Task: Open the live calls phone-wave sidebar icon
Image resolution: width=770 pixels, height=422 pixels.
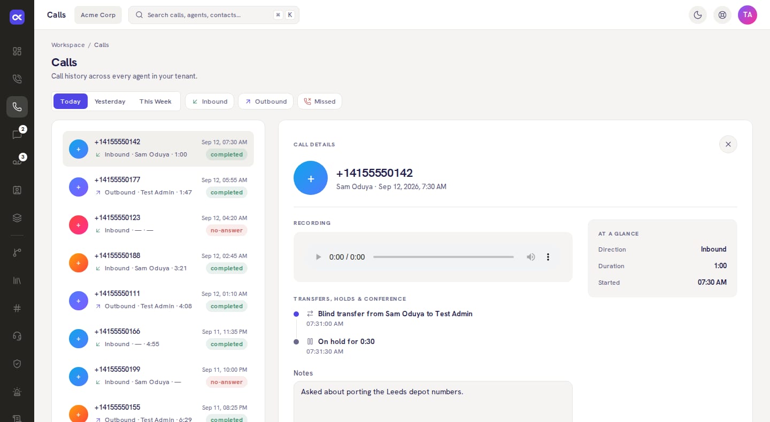Action: (x=17, y=79)
